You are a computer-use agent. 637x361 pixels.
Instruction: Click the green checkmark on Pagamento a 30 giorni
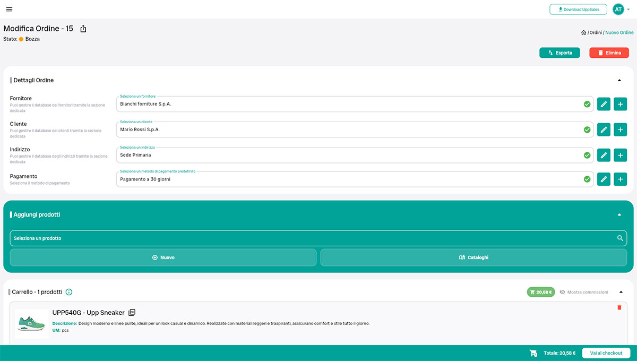tap(587, 179)
